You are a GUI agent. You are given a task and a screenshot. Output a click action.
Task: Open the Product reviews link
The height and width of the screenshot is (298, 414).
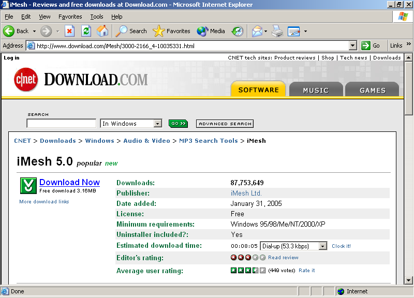[295, 57]
